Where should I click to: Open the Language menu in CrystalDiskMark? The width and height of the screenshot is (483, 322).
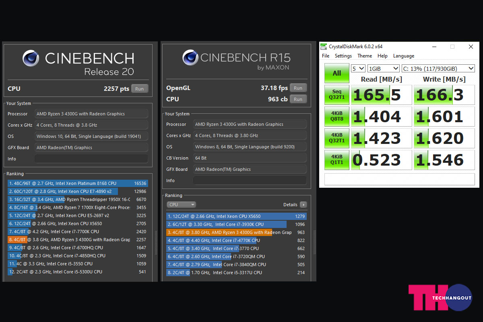tap(404, 56)
